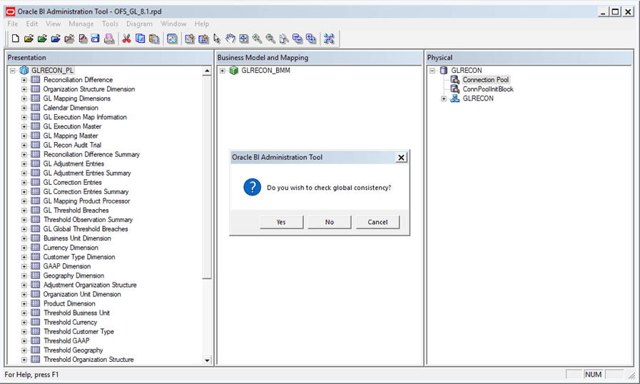640x384 pixels.
Task: Select the hand pan diagram tool
Action: [x=230, y=39]
